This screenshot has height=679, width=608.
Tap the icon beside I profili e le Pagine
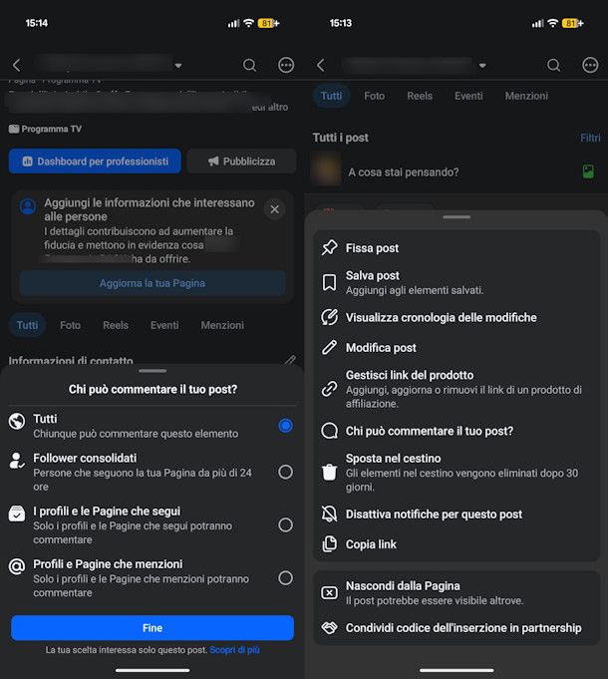tap(17, 513)
